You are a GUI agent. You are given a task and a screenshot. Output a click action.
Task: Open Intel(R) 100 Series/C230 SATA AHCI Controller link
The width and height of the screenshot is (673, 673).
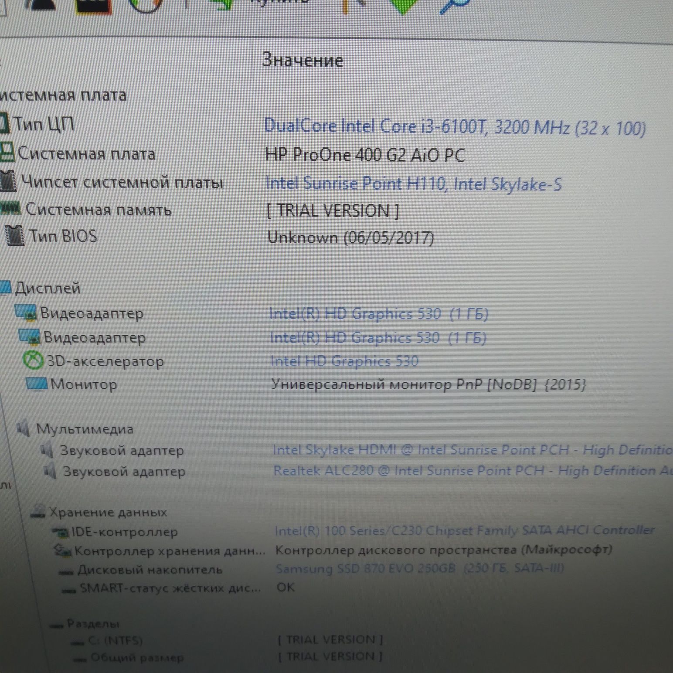[465, 530]
